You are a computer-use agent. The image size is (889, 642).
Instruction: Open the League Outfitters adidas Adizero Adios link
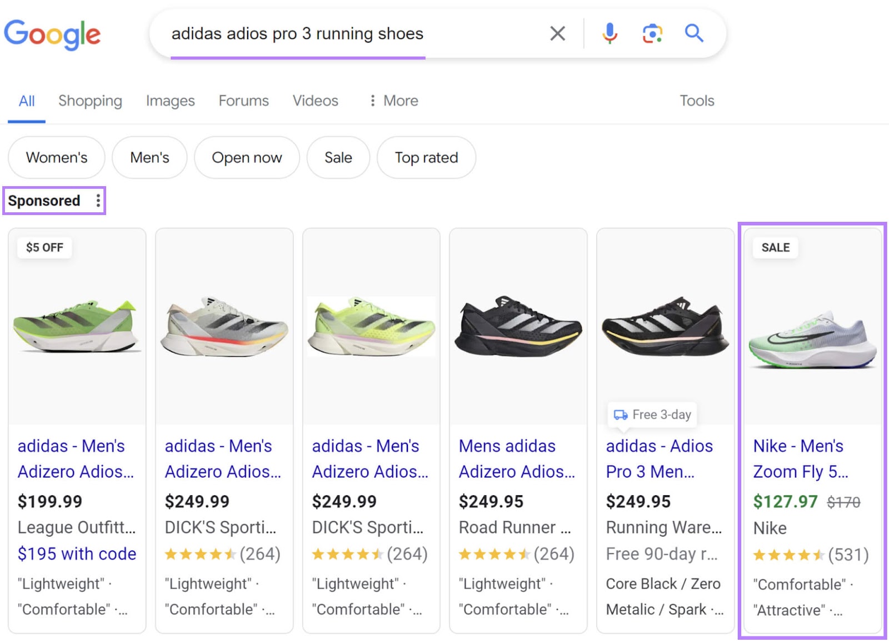76,459
